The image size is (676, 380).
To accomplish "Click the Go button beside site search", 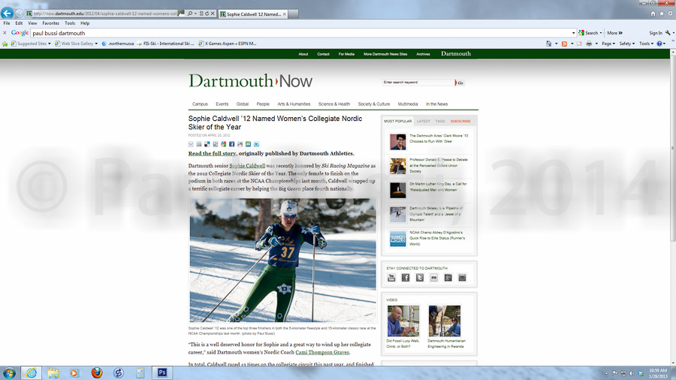I will point(460,83).
